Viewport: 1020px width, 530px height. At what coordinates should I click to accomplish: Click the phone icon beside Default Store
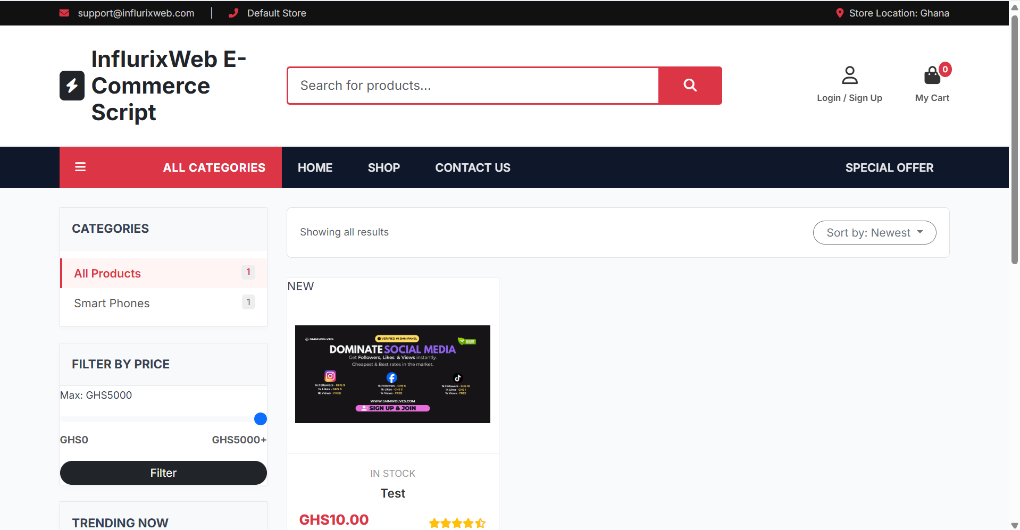click(x=234, y=13)
